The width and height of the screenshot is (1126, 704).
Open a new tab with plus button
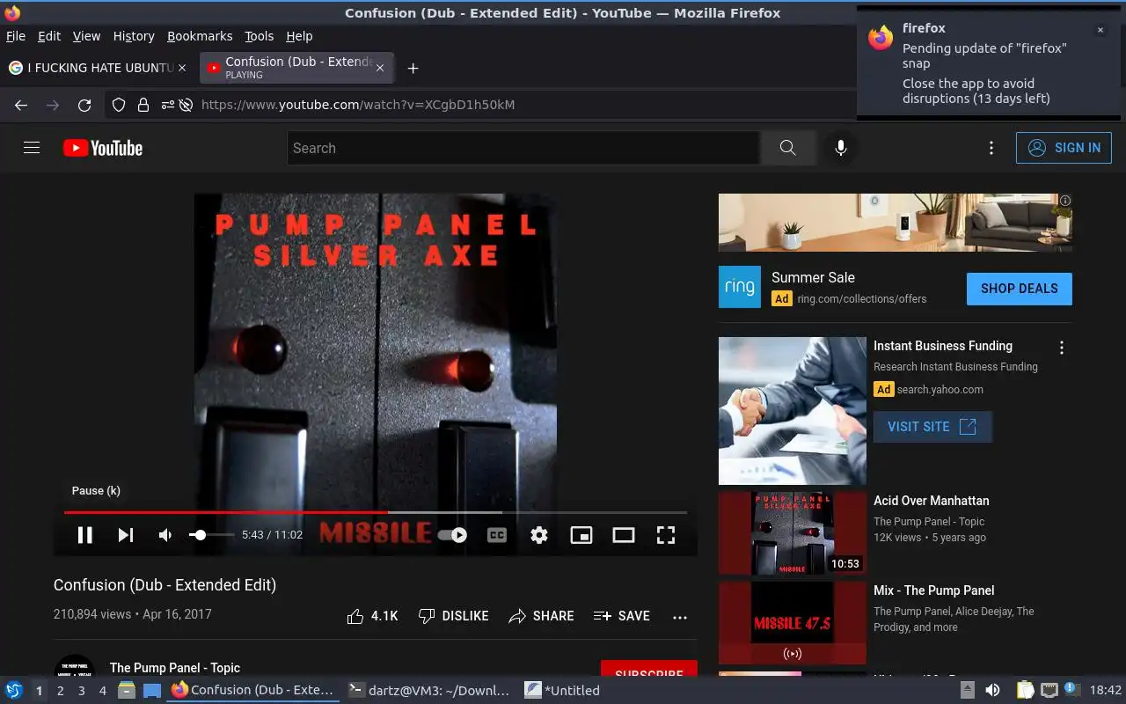(413, 68)
